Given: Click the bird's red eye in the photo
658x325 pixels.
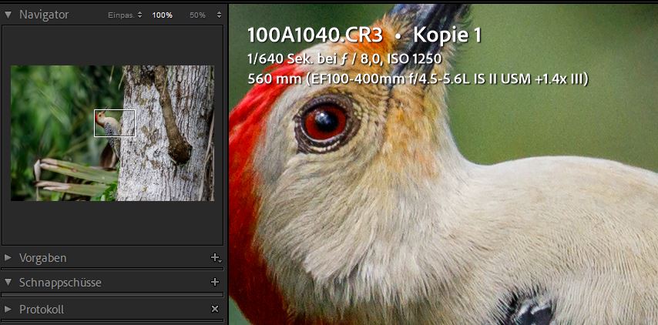Looking at the screenshot, I should pos(325,122).
